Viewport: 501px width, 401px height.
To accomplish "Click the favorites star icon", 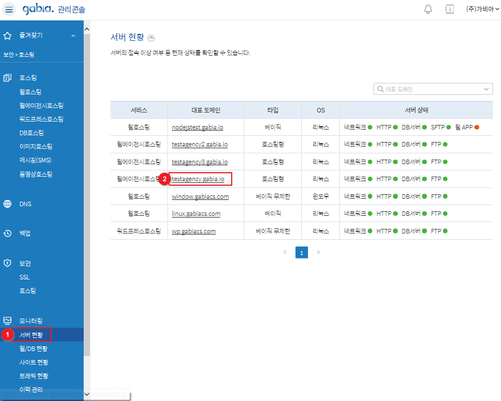I will pos(7,35).
